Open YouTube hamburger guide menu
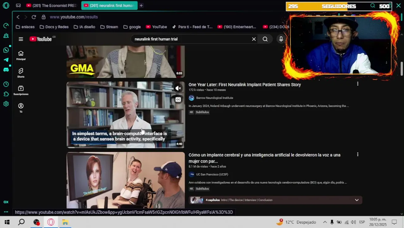Viewport: 404px width, 228px height. coord(21,39)
